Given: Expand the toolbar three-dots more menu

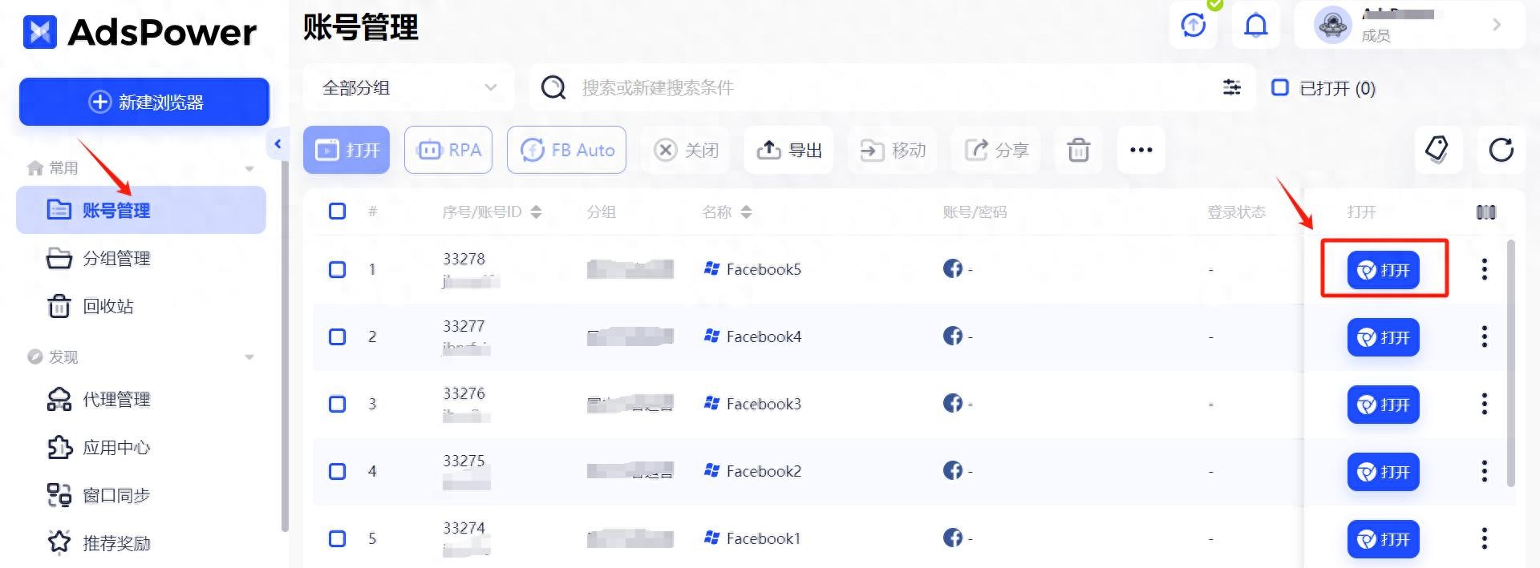Looking at the screenshot, I should tap(1141, 150).
